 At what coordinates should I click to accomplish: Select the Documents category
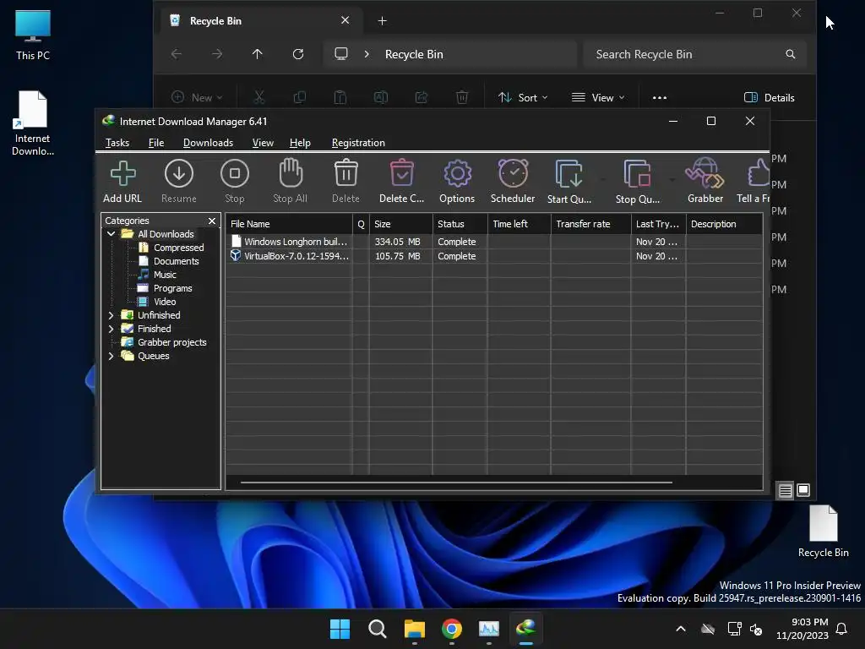176,261
